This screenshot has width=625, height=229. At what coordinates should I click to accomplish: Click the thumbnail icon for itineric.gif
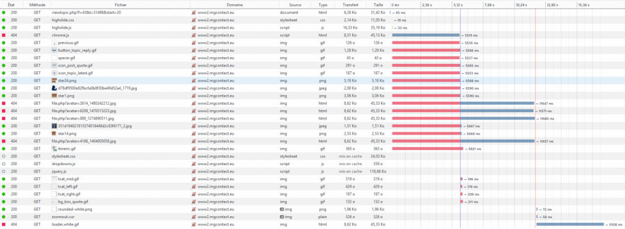point(54,149)
